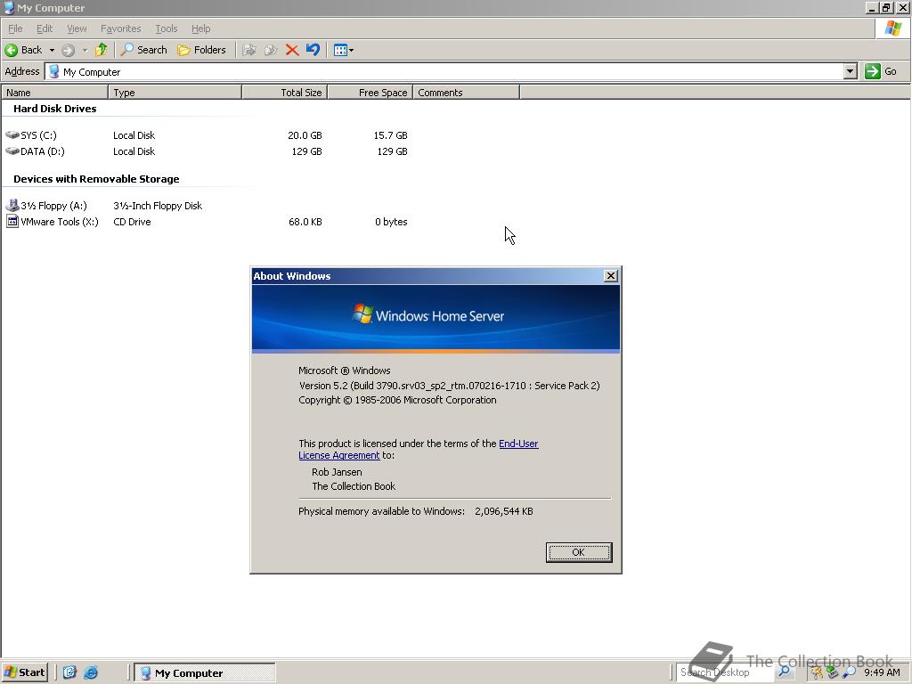Open the End-User link
The image size is (912, 684).
518,444
